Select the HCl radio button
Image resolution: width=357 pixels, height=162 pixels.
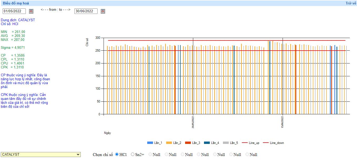tap(117, 154)
